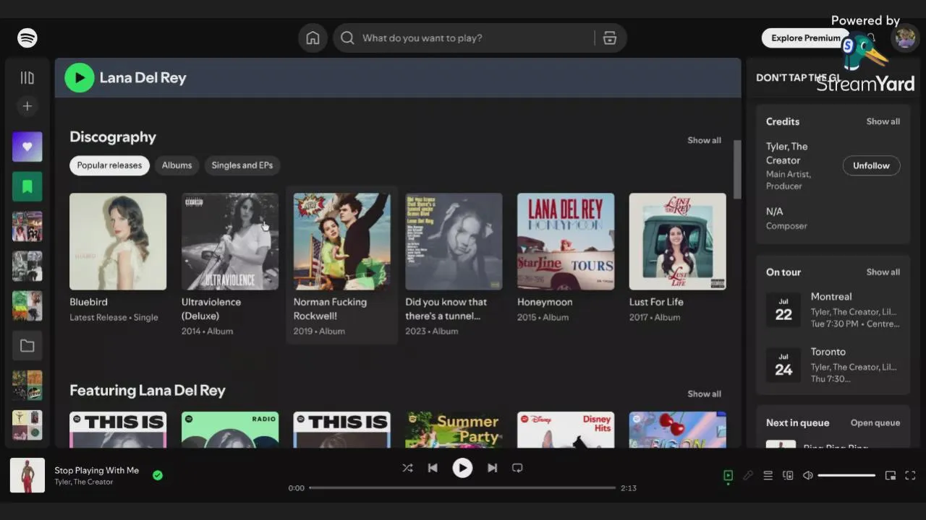Click Tyler, The Creator artist under song title
This screenshot has height=520, width=926.
pyautogui.click(x=84, y=482)
